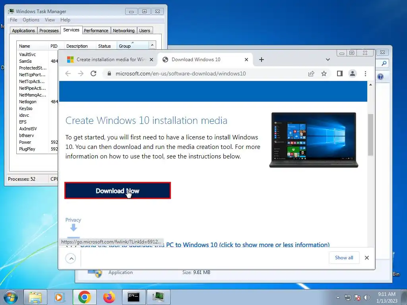Select the SamSs service row
This screenshot has height=305, width=407.
pyautogui.click(x=25, y=61)
